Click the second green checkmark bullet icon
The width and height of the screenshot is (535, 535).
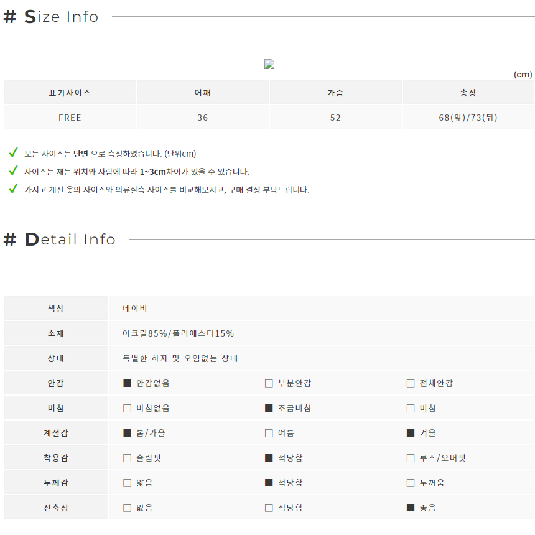13,170
